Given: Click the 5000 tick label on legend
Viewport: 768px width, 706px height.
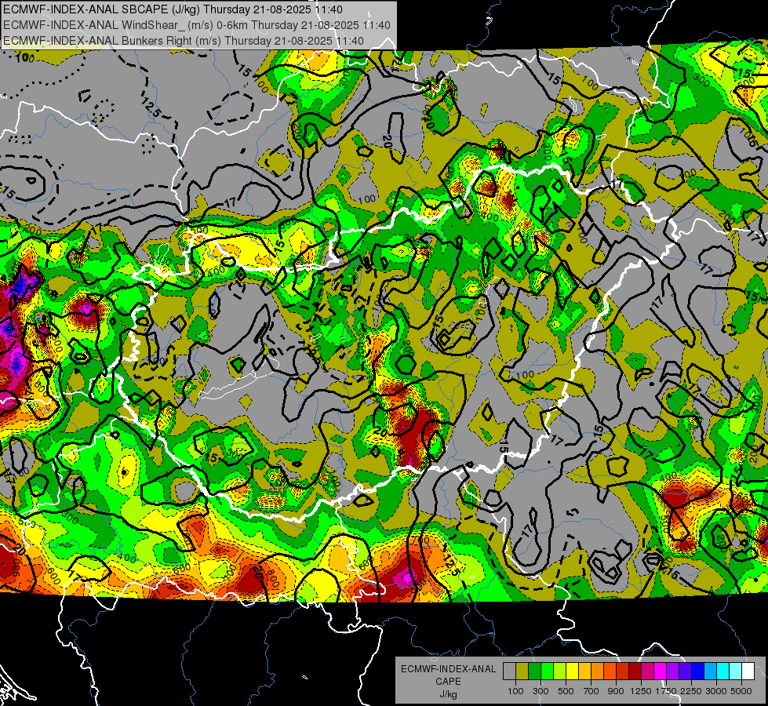Looking at the screenshot, I should coord(741,691).
